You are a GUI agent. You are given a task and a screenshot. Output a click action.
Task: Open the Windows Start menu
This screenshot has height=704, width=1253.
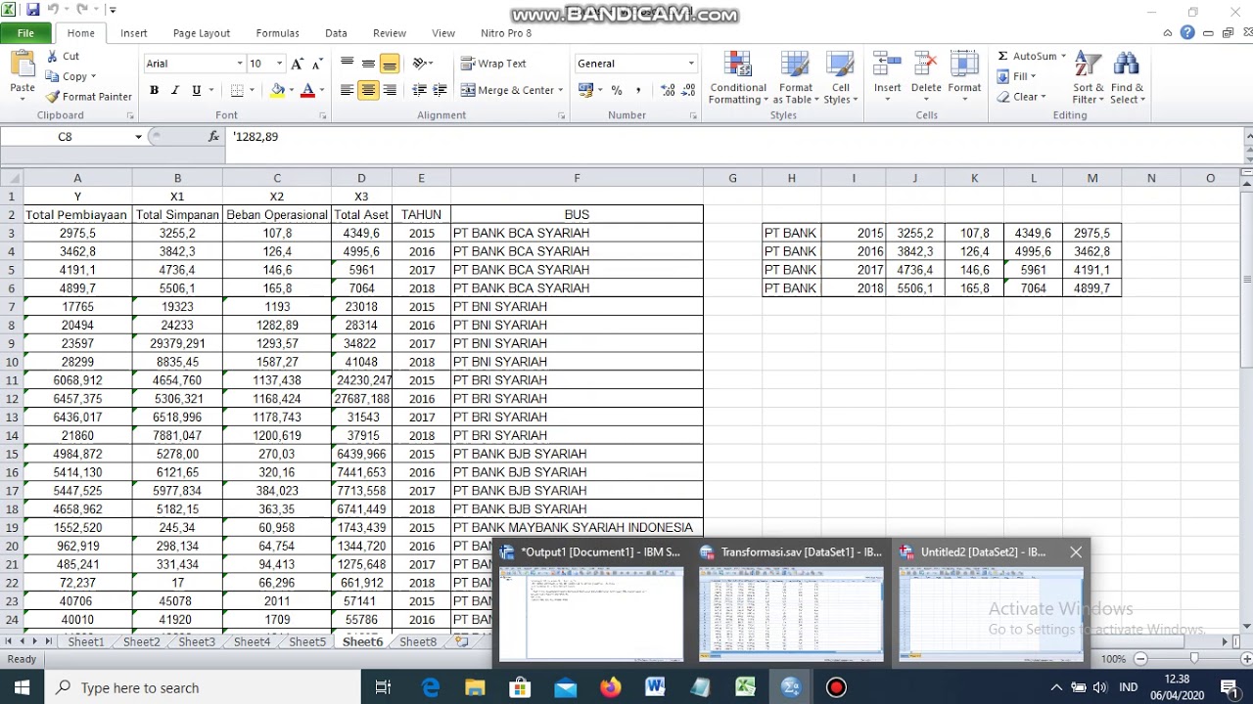point(22,687)
